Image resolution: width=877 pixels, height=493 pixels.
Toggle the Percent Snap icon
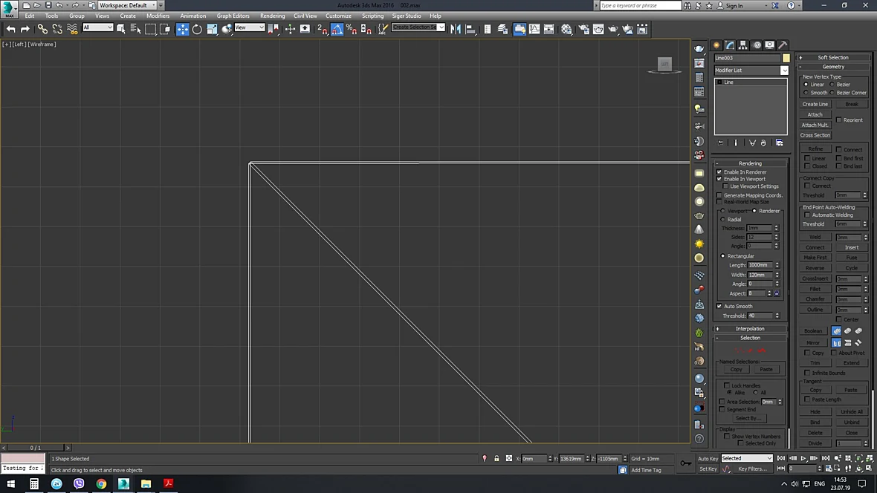(352, 29)
